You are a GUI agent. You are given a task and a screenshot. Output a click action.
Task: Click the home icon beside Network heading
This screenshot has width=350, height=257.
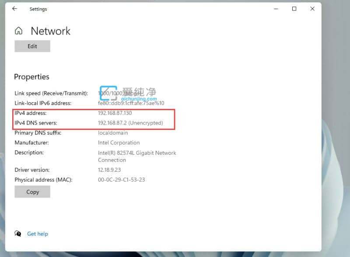pyautogui.click(x=18, y=30)
